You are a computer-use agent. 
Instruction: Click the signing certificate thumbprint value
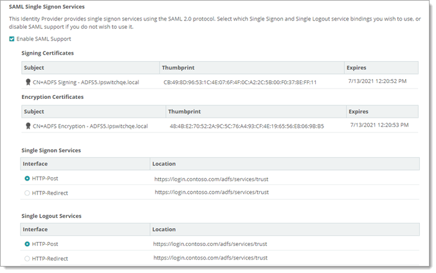click(240, 82)
